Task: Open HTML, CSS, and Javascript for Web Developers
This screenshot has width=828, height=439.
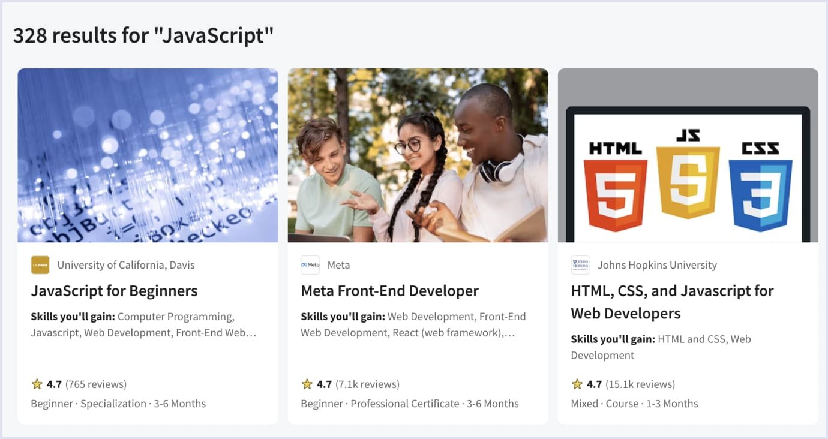Action: coord(672,302)
